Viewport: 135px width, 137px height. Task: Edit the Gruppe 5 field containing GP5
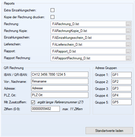coord(122,102)
